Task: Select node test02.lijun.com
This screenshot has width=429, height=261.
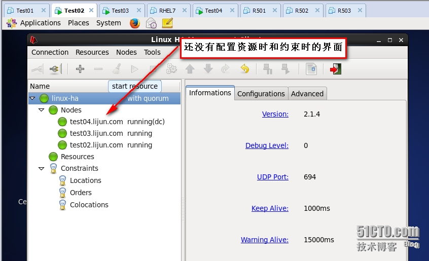Action: (96, 145)
